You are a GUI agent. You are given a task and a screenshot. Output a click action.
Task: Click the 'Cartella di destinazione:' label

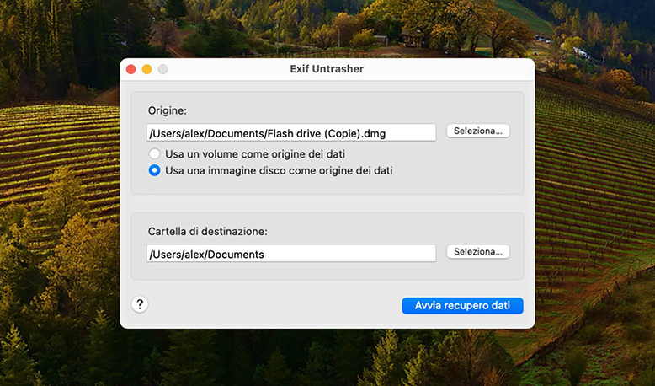(208, 231)
